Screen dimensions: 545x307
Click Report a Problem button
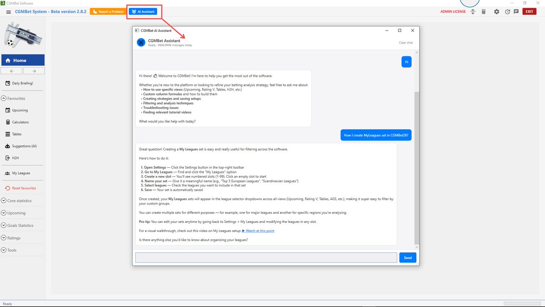click(x=108, y=11)
